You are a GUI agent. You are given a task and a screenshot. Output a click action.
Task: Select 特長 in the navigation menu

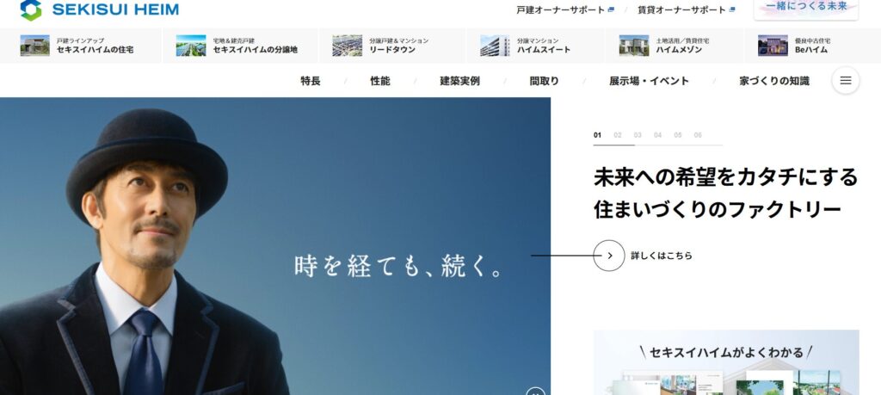pos(310,81)
